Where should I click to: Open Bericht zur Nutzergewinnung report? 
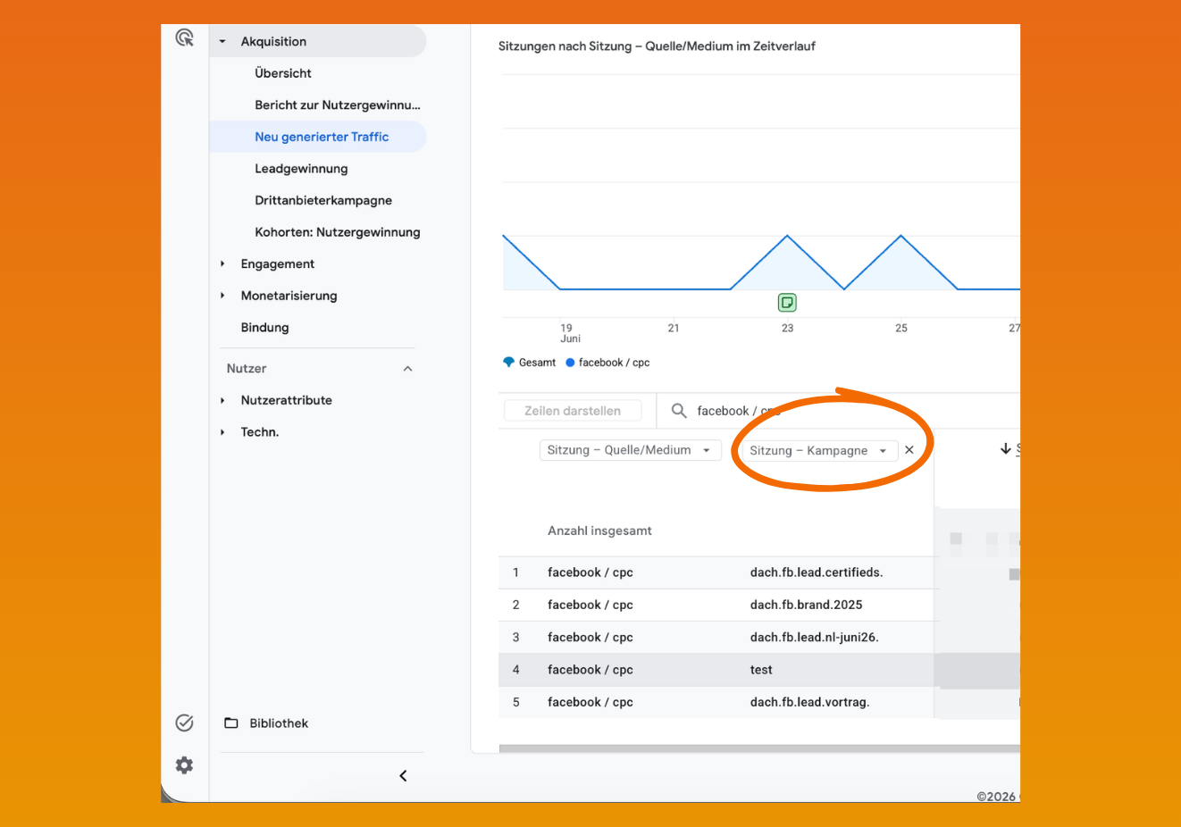[338, 105]
